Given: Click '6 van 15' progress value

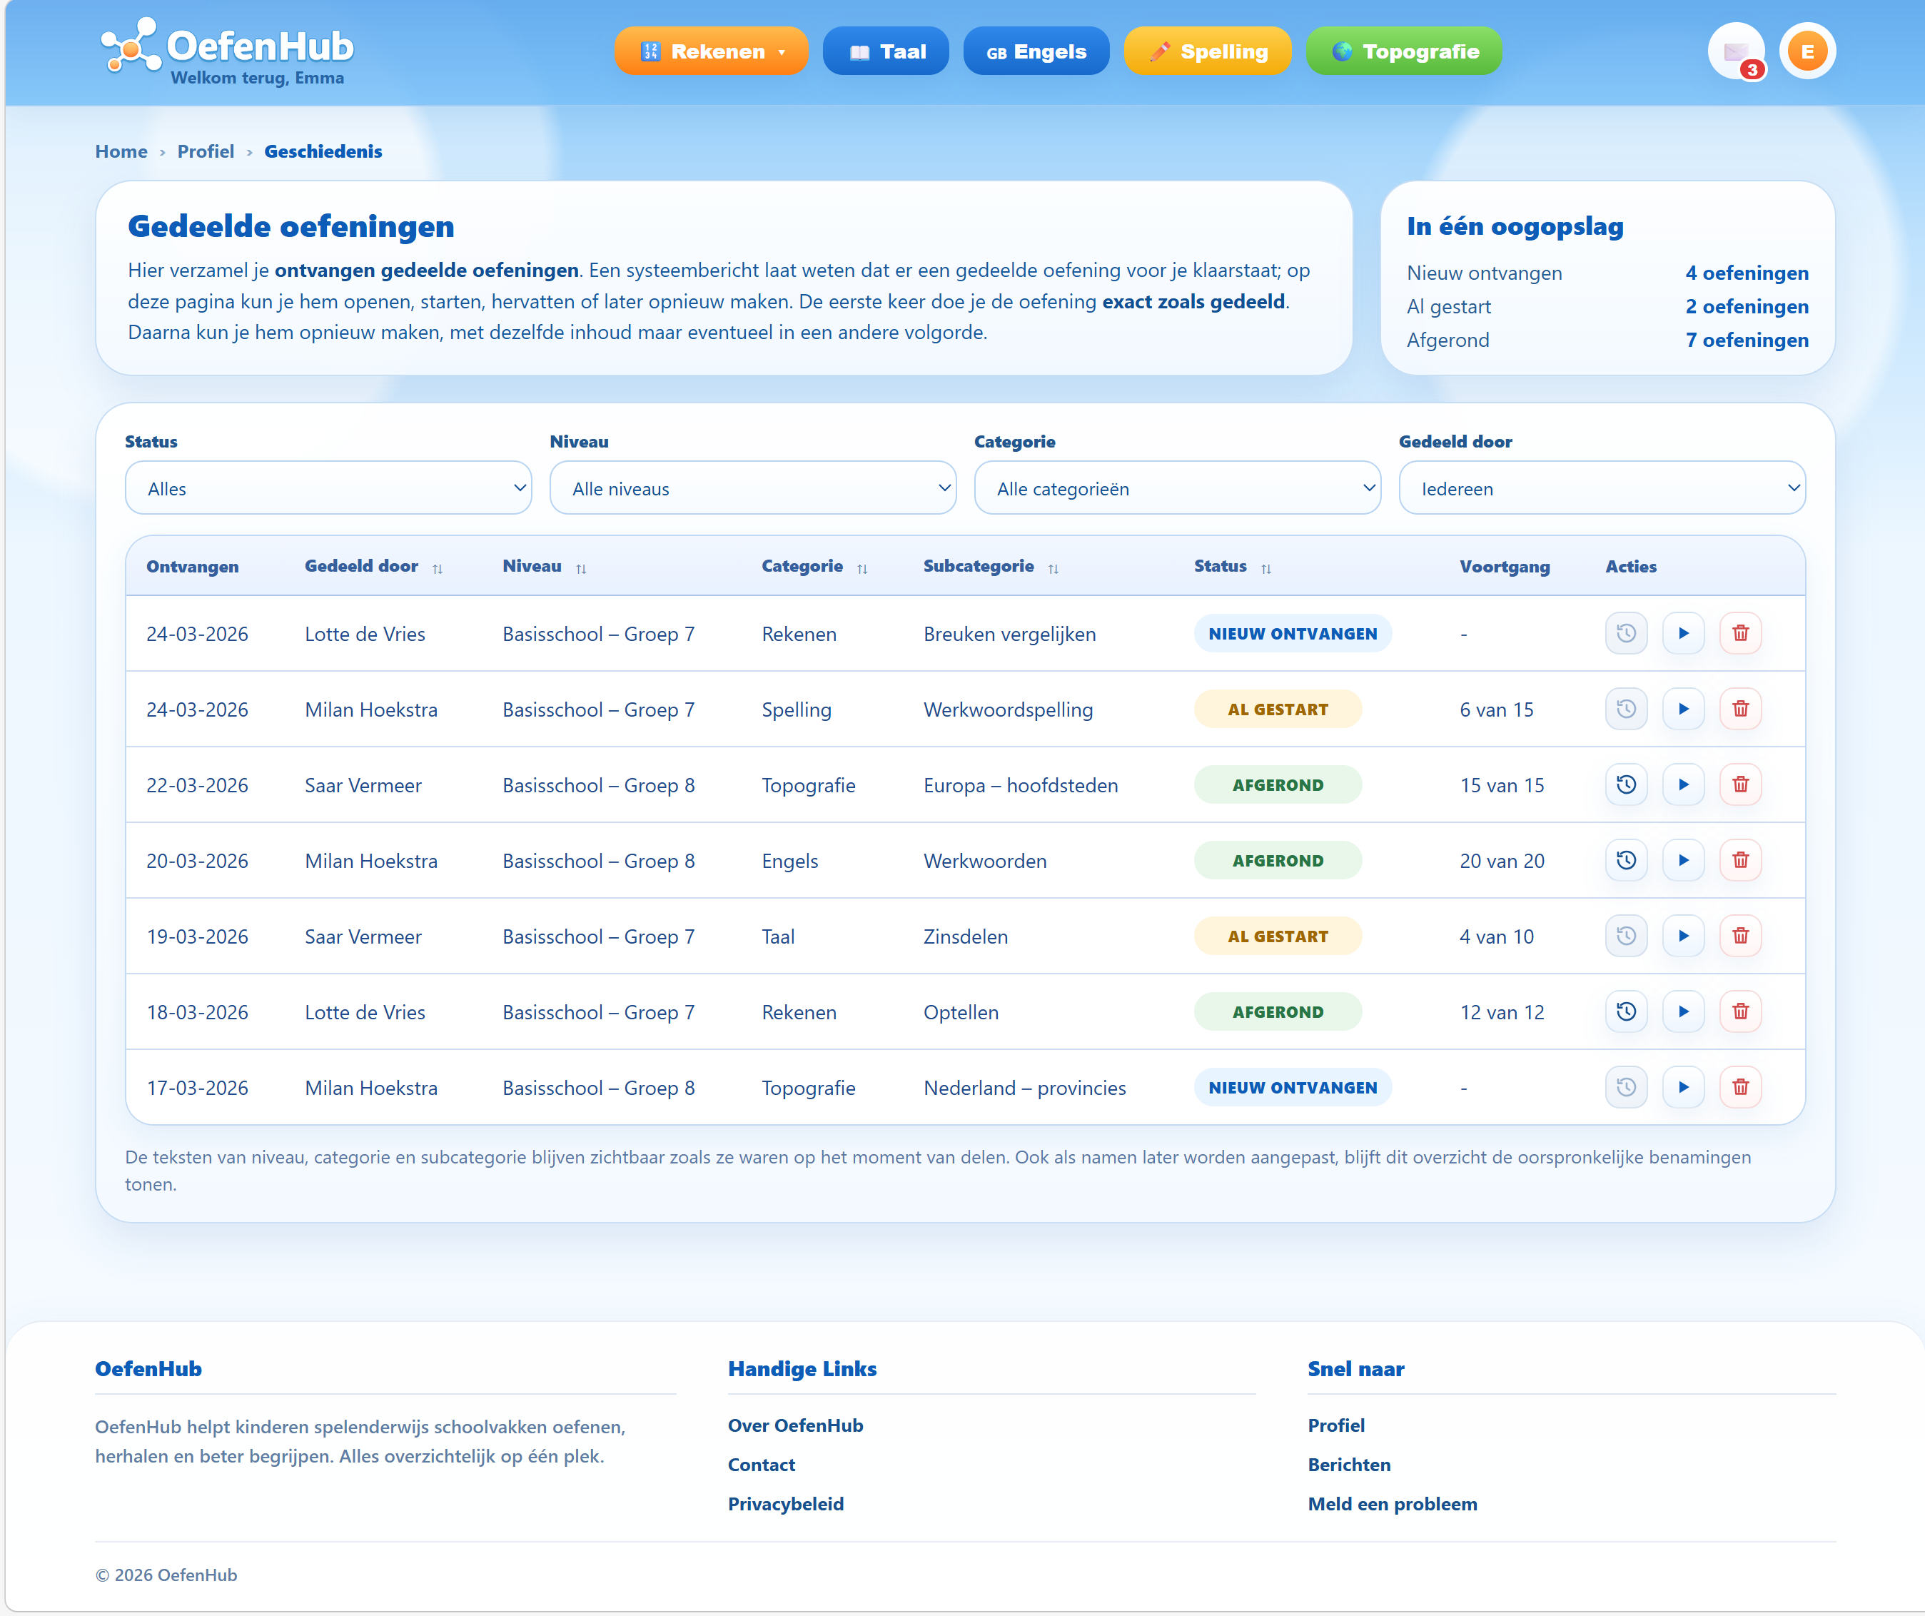Looking at the screenshot, I should 1496,709.
